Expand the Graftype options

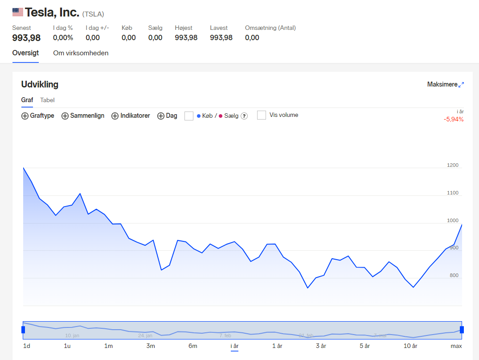(37, 116)
